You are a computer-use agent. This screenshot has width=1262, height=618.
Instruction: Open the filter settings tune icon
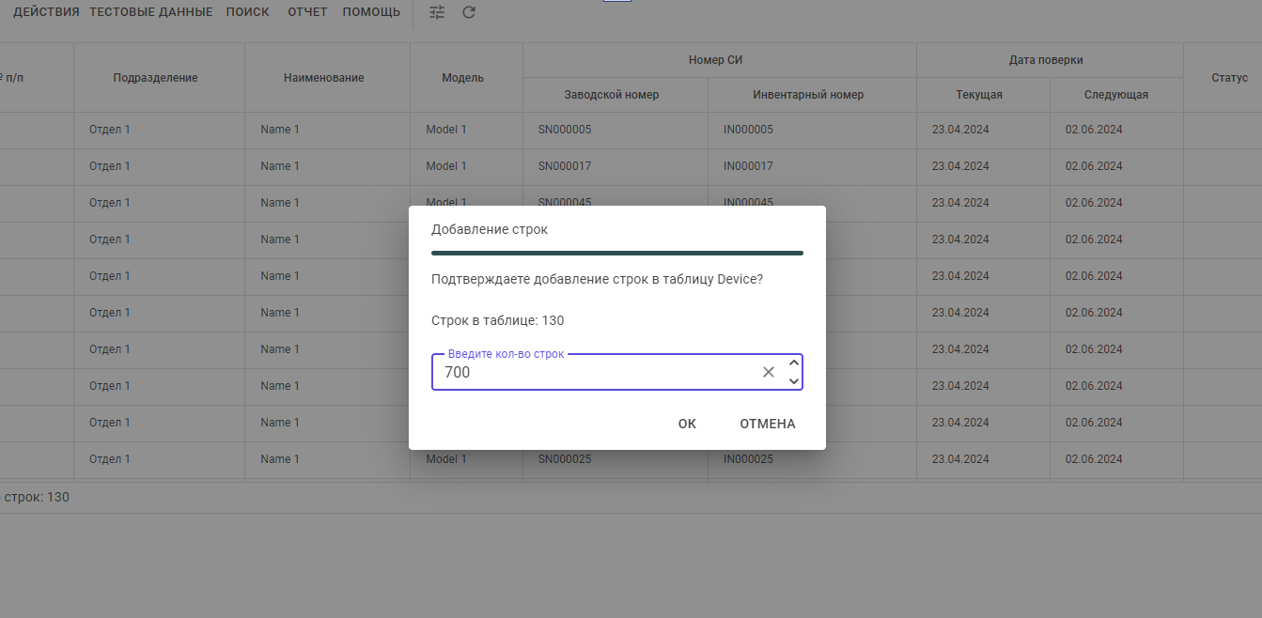pos(437,12)
